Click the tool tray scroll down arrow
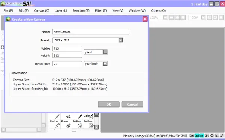 coord(97,127)
